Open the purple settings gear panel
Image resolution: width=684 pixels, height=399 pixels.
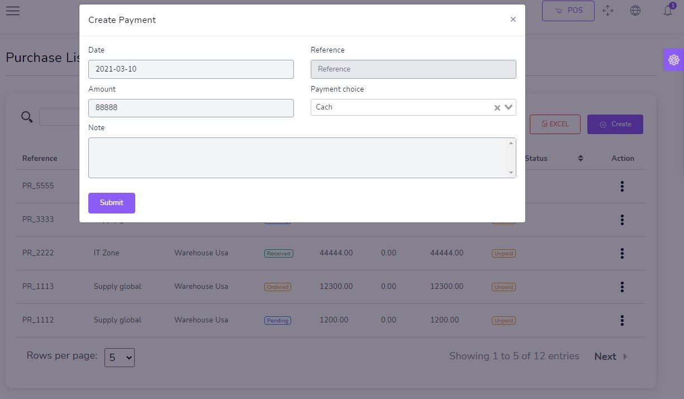[673, 60]
